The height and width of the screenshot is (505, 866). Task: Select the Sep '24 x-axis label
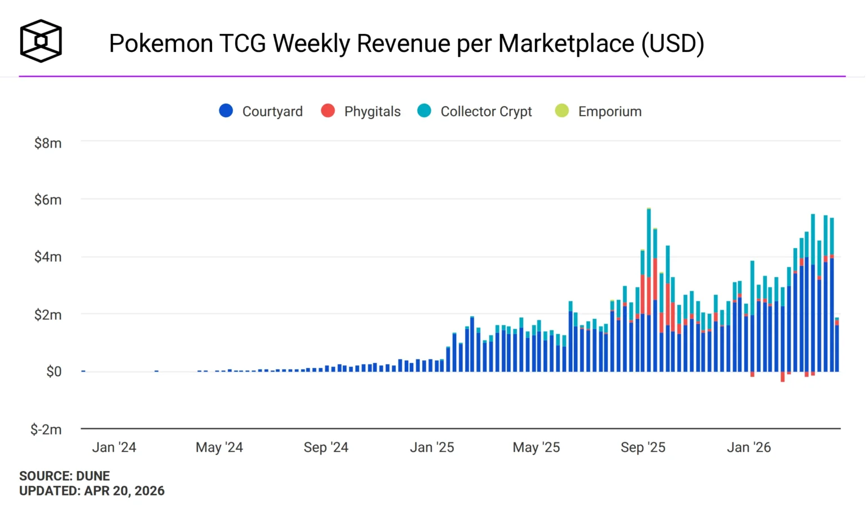326,448
